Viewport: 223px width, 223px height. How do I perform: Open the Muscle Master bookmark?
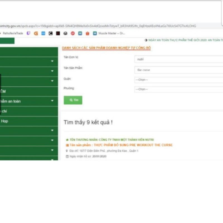(109, 33)
